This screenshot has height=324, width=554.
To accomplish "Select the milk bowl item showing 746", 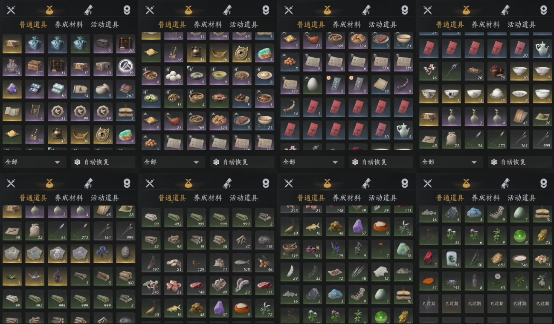I will click(520, 258).
